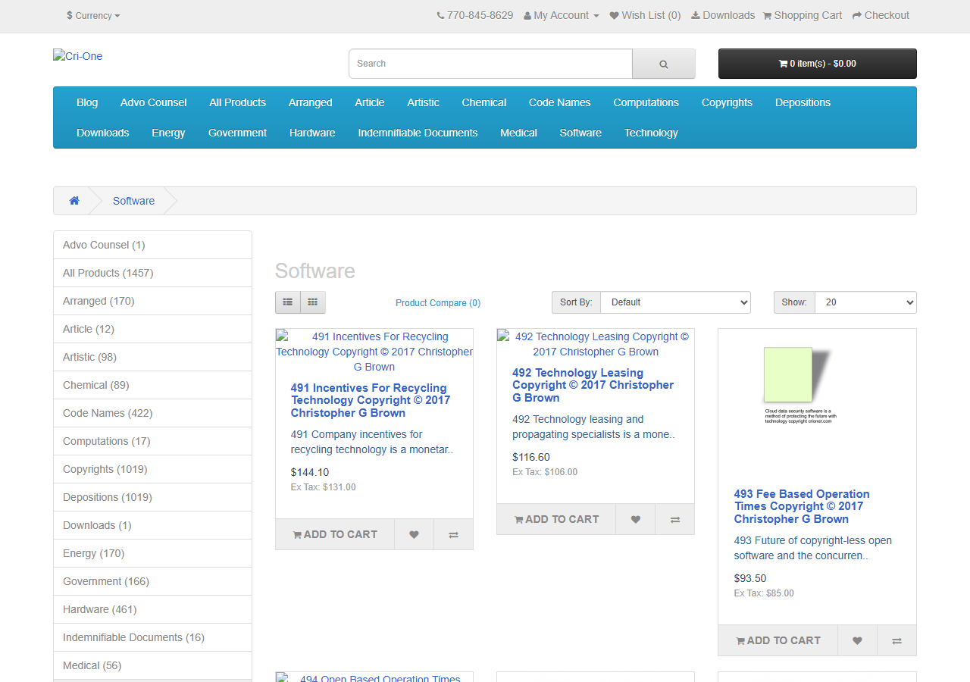
Task: Open the Currency dropdown
Action: click(x=93, y=15)
